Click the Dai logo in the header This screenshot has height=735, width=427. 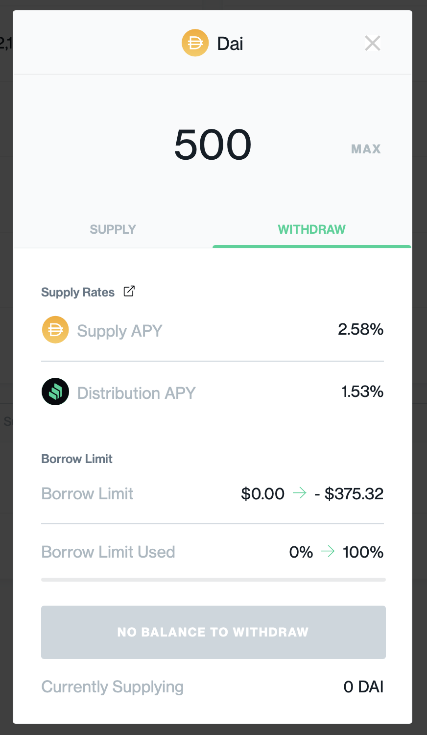195,43
